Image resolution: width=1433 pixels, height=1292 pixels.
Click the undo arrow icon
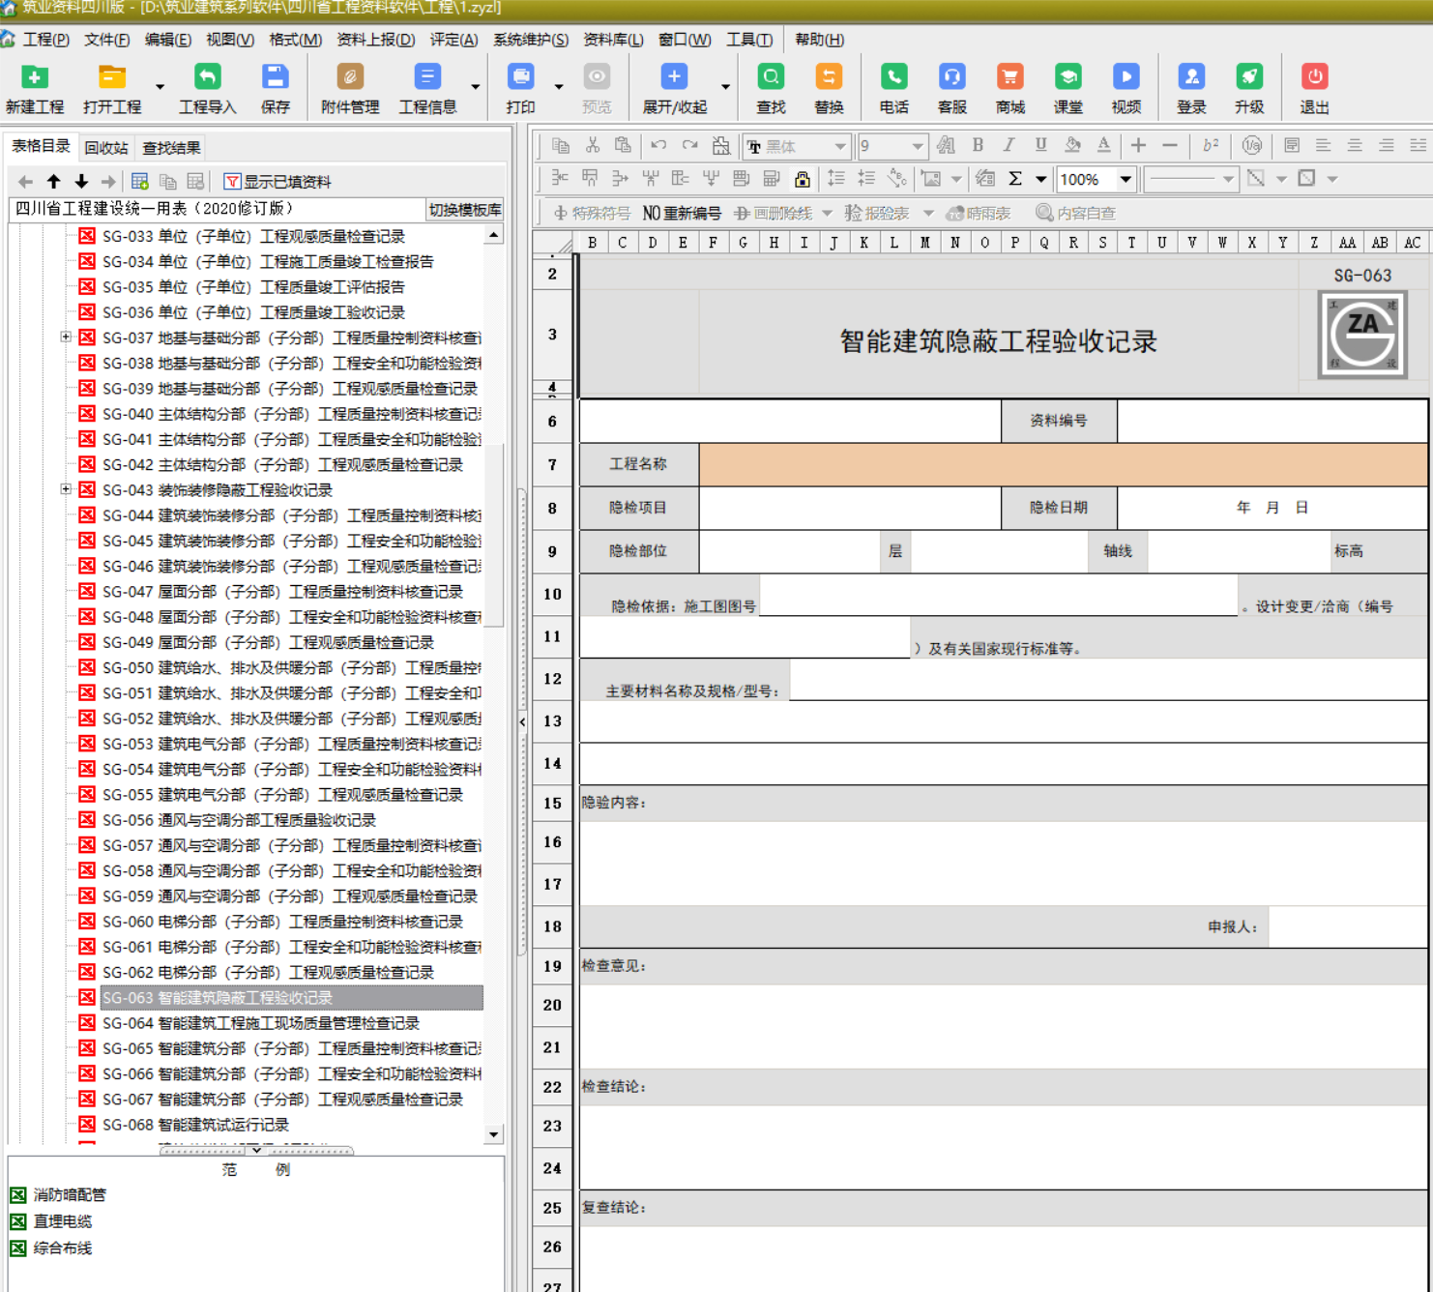click(x=658, y=146)
